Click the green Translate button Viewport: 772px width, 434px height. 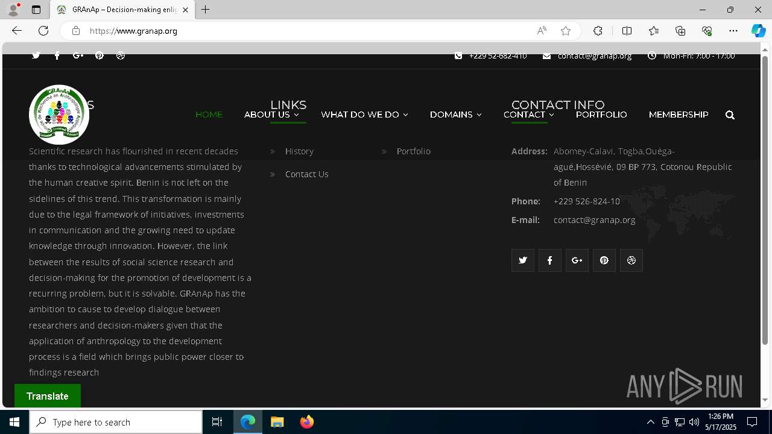(x=48, y=396)
